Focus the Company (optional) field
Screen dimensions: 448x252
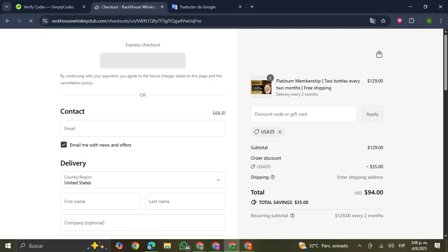coord(143,223)
